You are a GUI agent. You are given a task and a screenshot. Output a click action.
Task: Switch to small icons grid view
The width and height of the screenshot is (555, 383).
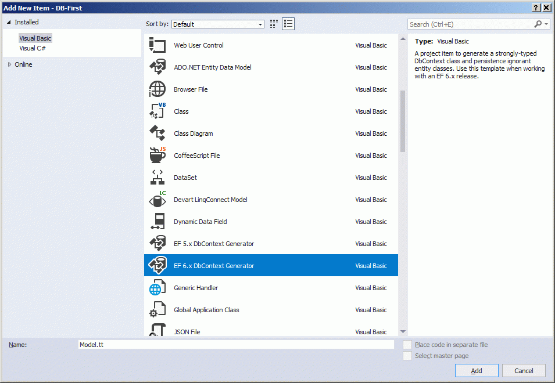(274, 24)
